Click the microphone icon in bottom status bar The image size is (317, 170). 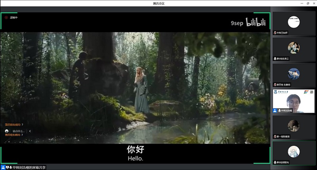[11, 167]
